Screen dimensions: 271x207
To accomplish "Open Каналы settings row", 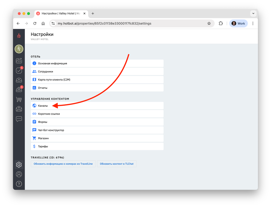I will click(97, 106).
